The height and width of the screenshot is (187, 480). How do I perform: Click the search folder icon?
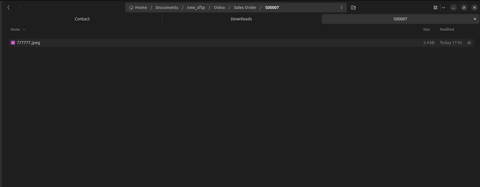pos(353,7)
